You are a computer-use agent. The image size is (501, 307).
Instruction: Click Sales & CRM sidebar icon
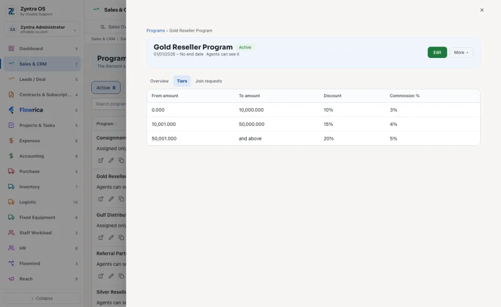click(x=11, y=64)
